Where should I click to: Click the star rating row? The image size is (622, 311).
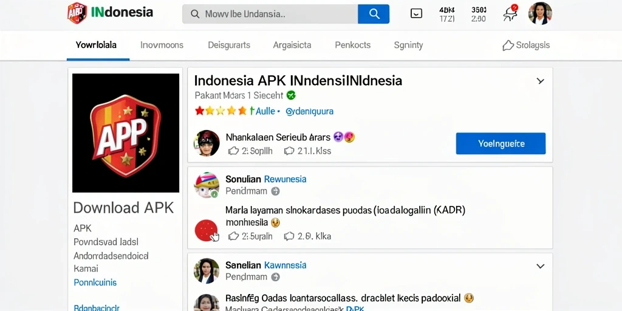[220, 111]
